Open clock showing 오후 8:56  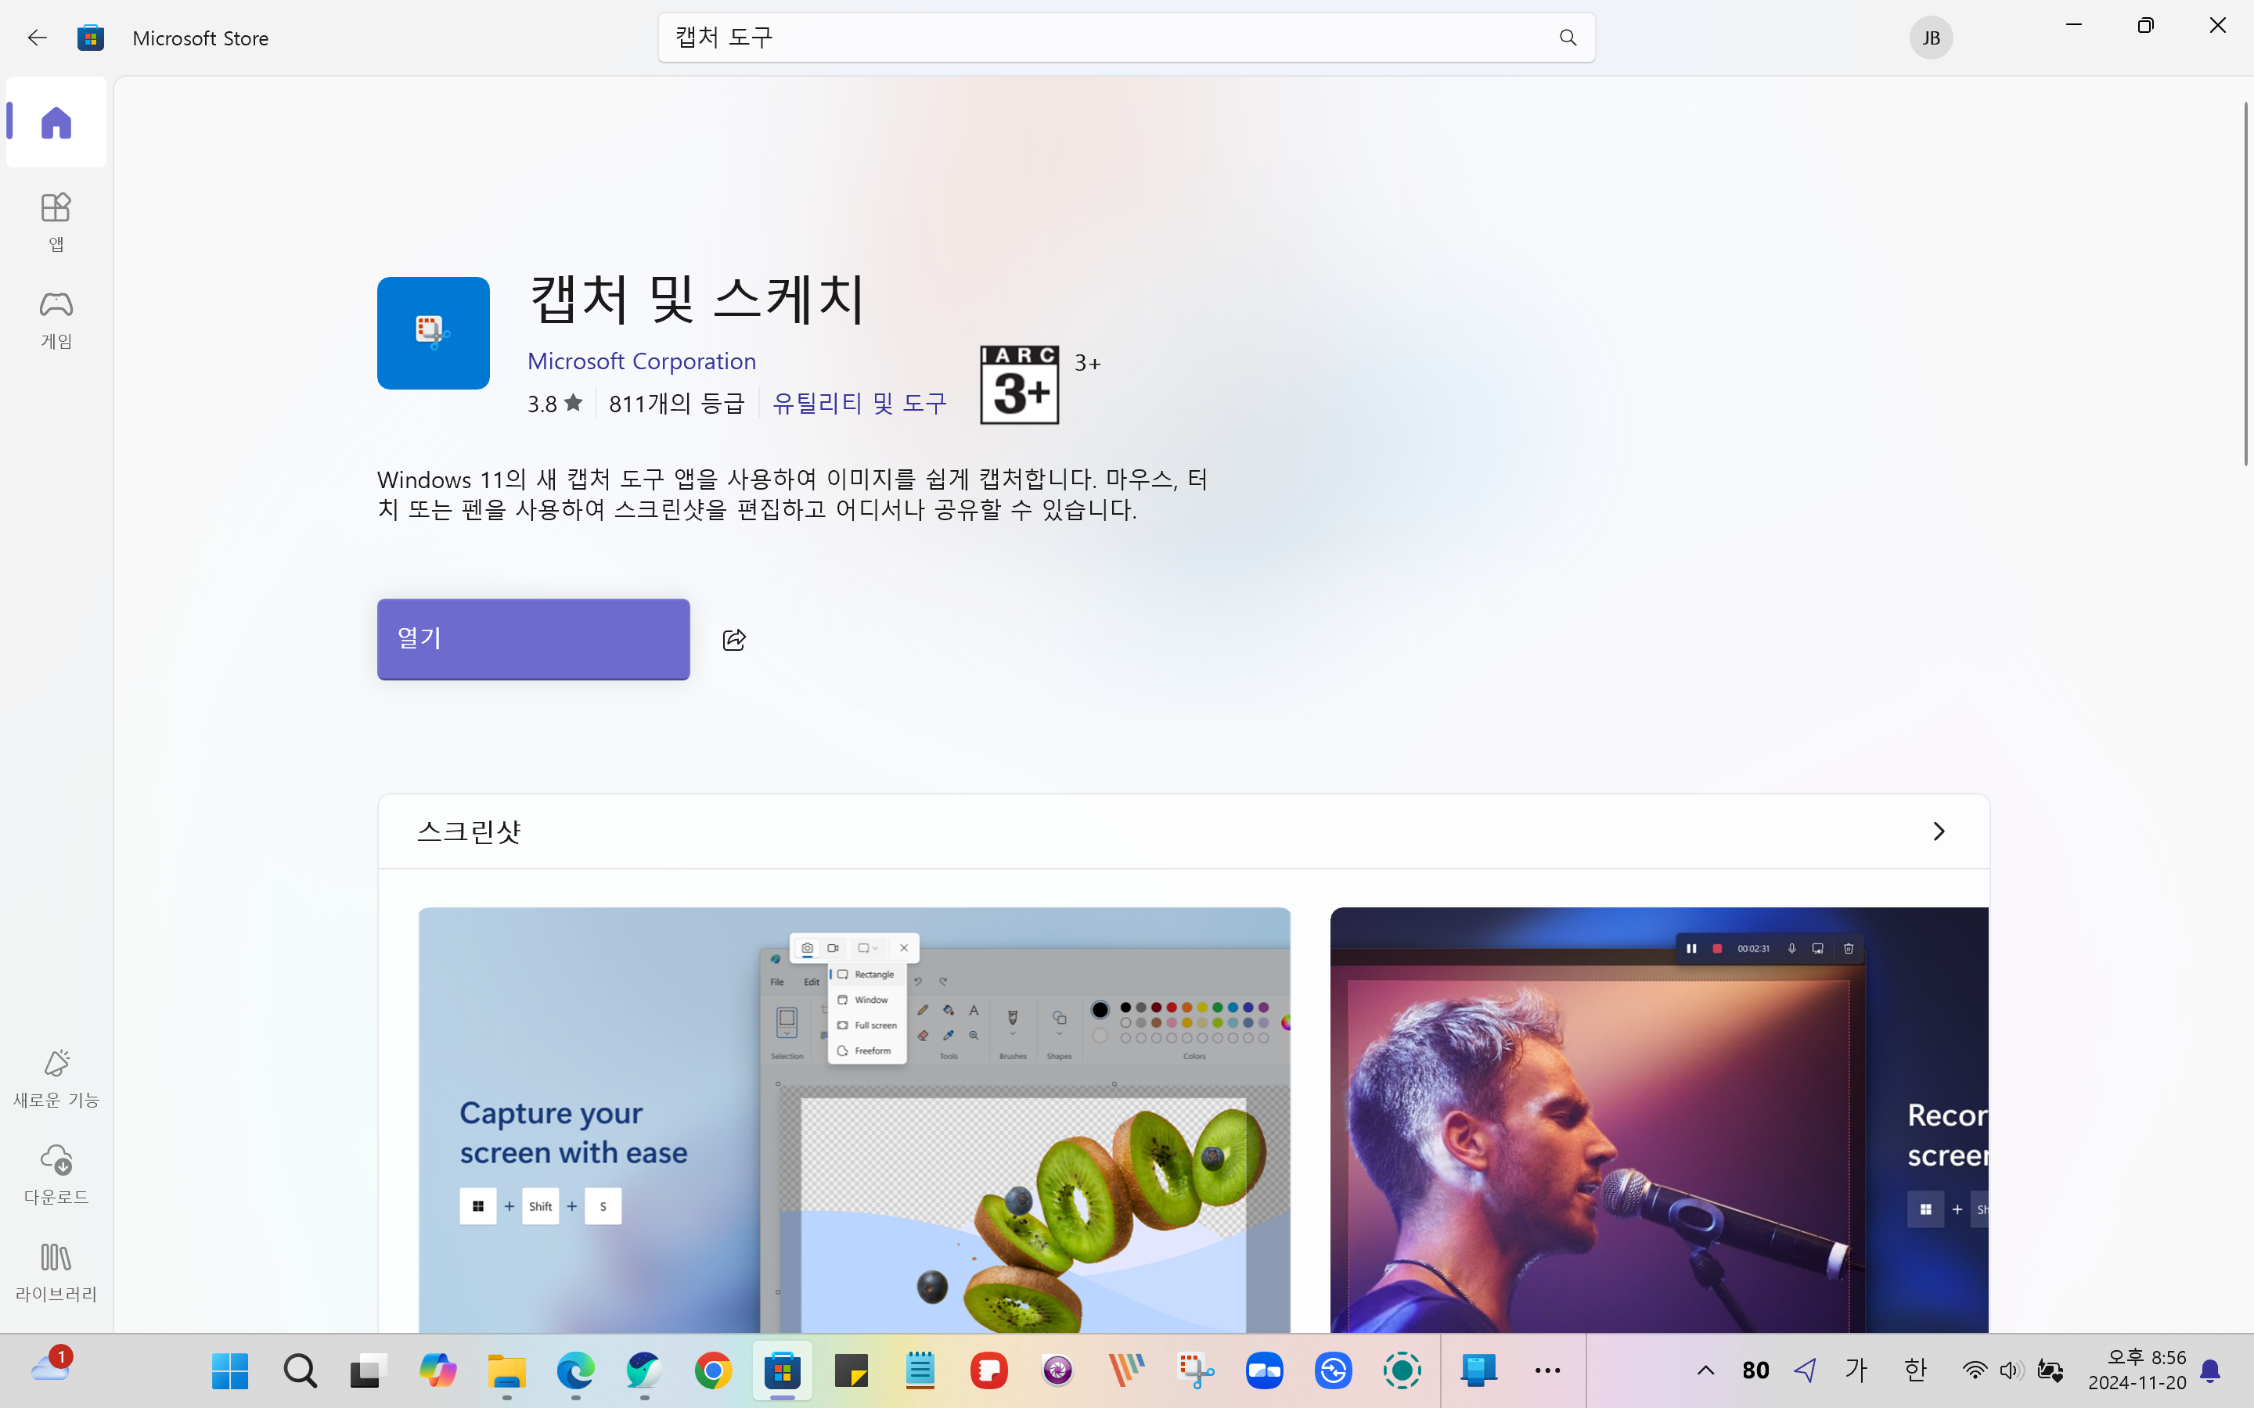[2137, 1370]
